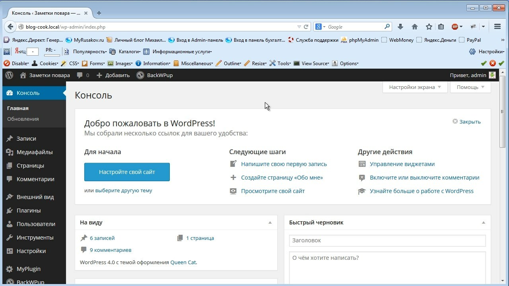The height and width of the screenshot is (286, 509).
Task: Open the WordPress logo menu
Action: [x=9, y=75]
